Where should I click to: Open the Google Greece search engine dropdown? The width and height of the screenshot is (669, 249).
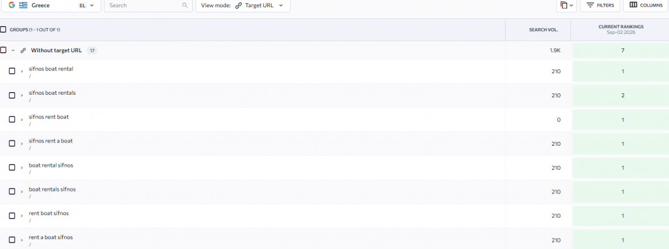(50, 5)
